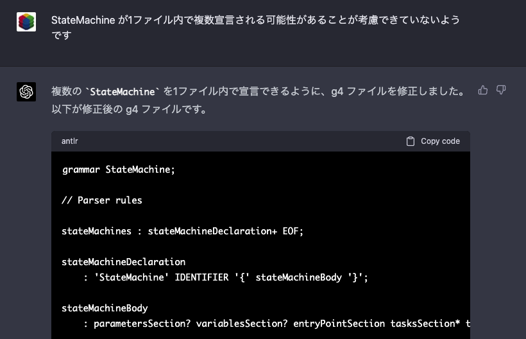
Task: Click the user's message about StateMachine
Action: click(x=255, y=27)
